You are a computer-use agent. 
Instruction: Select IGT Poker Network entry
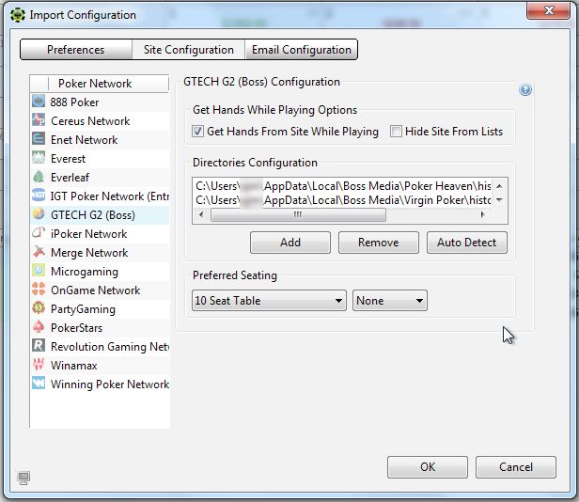100,196
